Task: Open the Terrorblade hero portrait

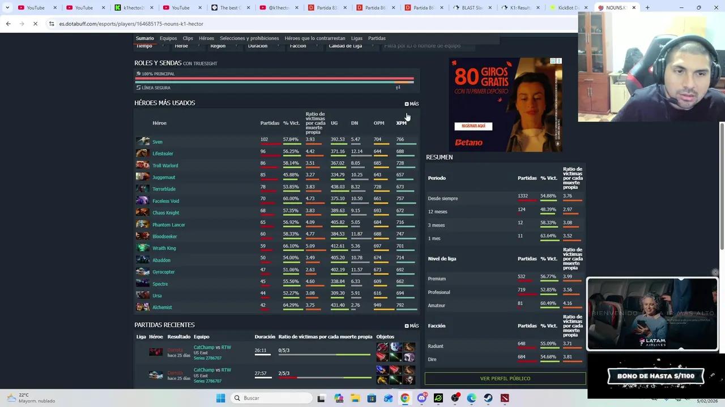Action: point(143,189)
